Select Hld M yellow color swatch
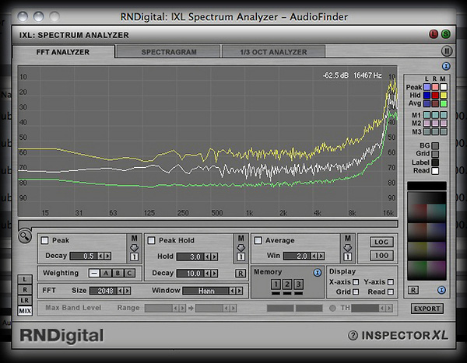467x363 pixels. point(444,95)
